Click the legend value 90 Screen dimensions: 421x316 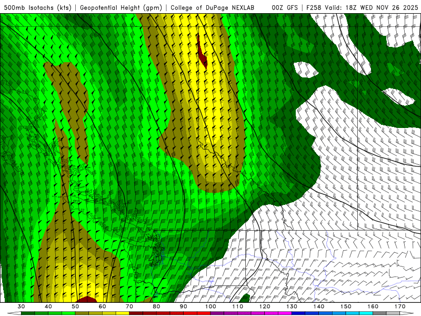coord(183,307)
